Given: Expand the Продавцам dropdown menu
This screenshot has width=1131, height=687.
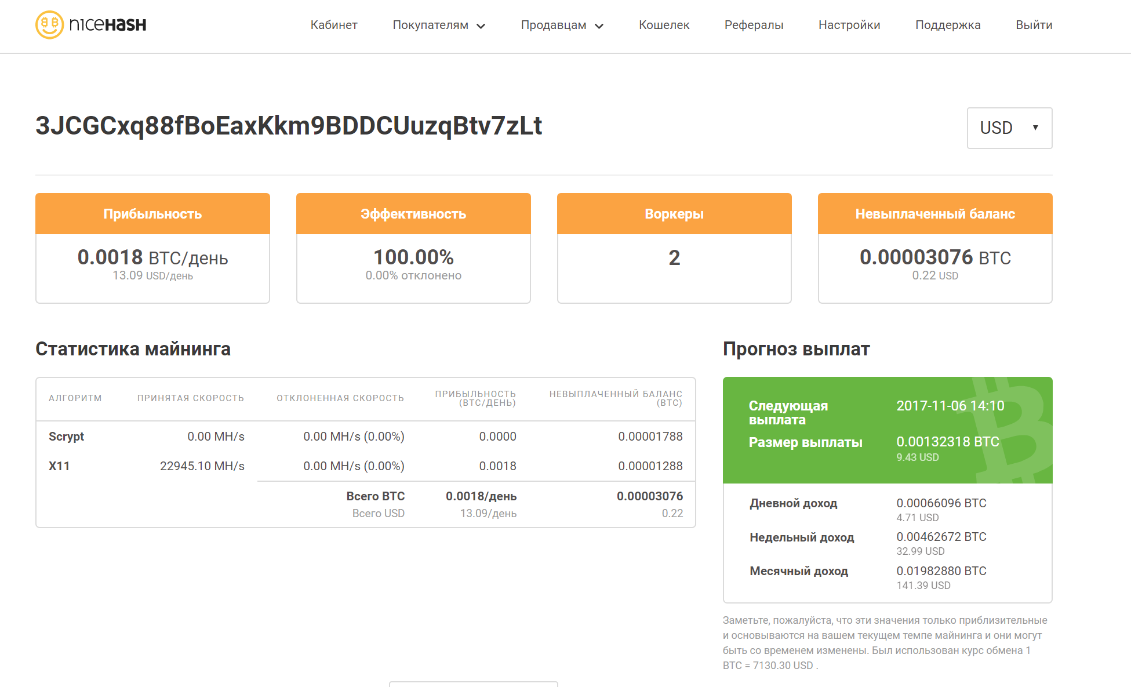Looking at the screenshot, I should 562,25.
